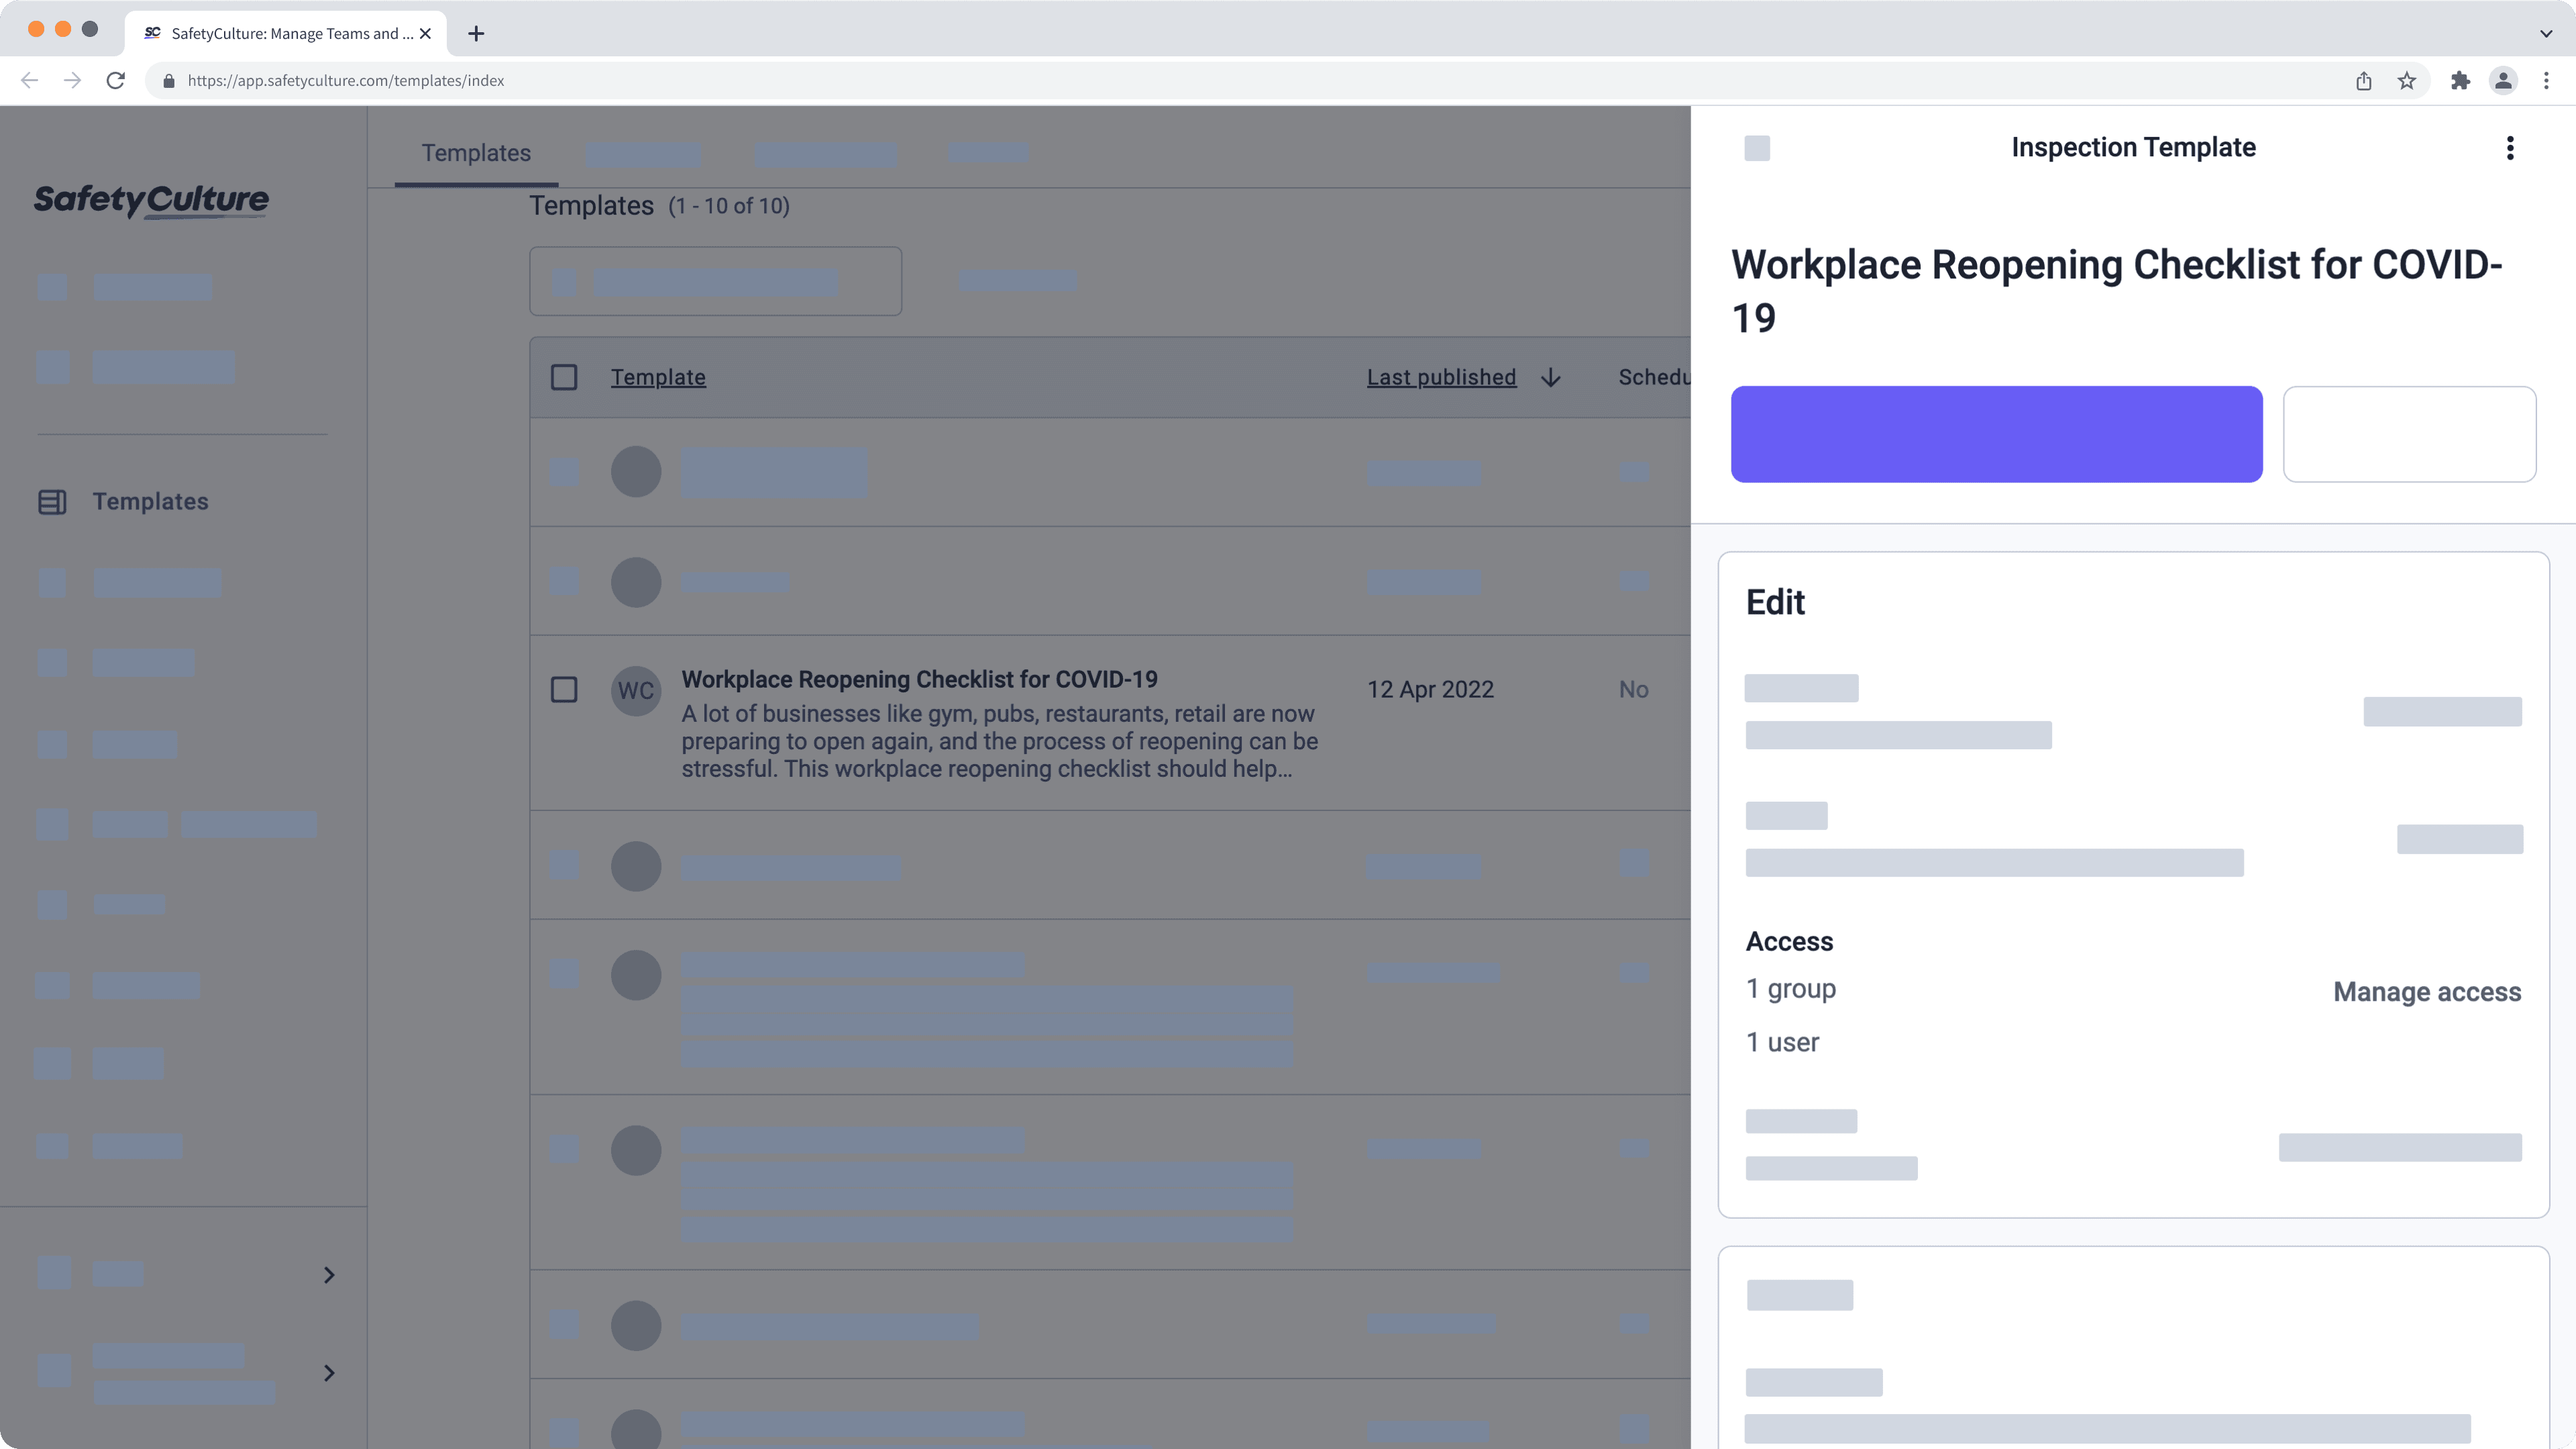
Task: Open the browser profile avatar icon
Action: point(2503,81)
